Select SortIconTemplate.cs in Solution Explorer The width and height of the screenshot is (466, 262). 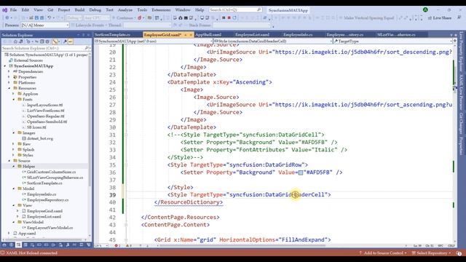[x=44, y=183]
